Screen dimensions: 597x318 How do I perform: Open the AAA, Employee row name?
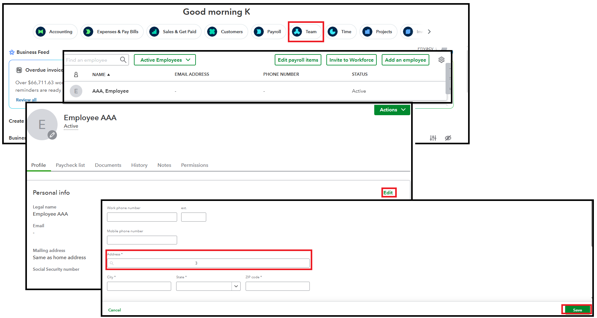[x=110, y=91]
